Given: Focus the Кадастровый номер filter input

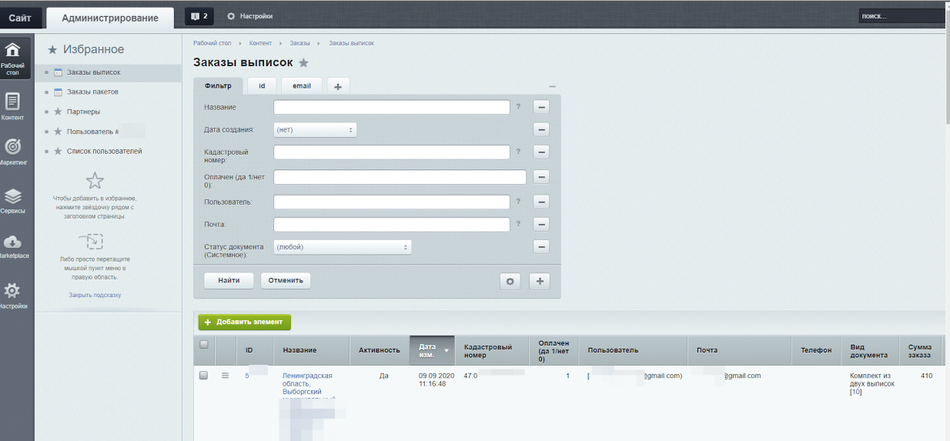Looking at the screenshot, I should (392, 152).
